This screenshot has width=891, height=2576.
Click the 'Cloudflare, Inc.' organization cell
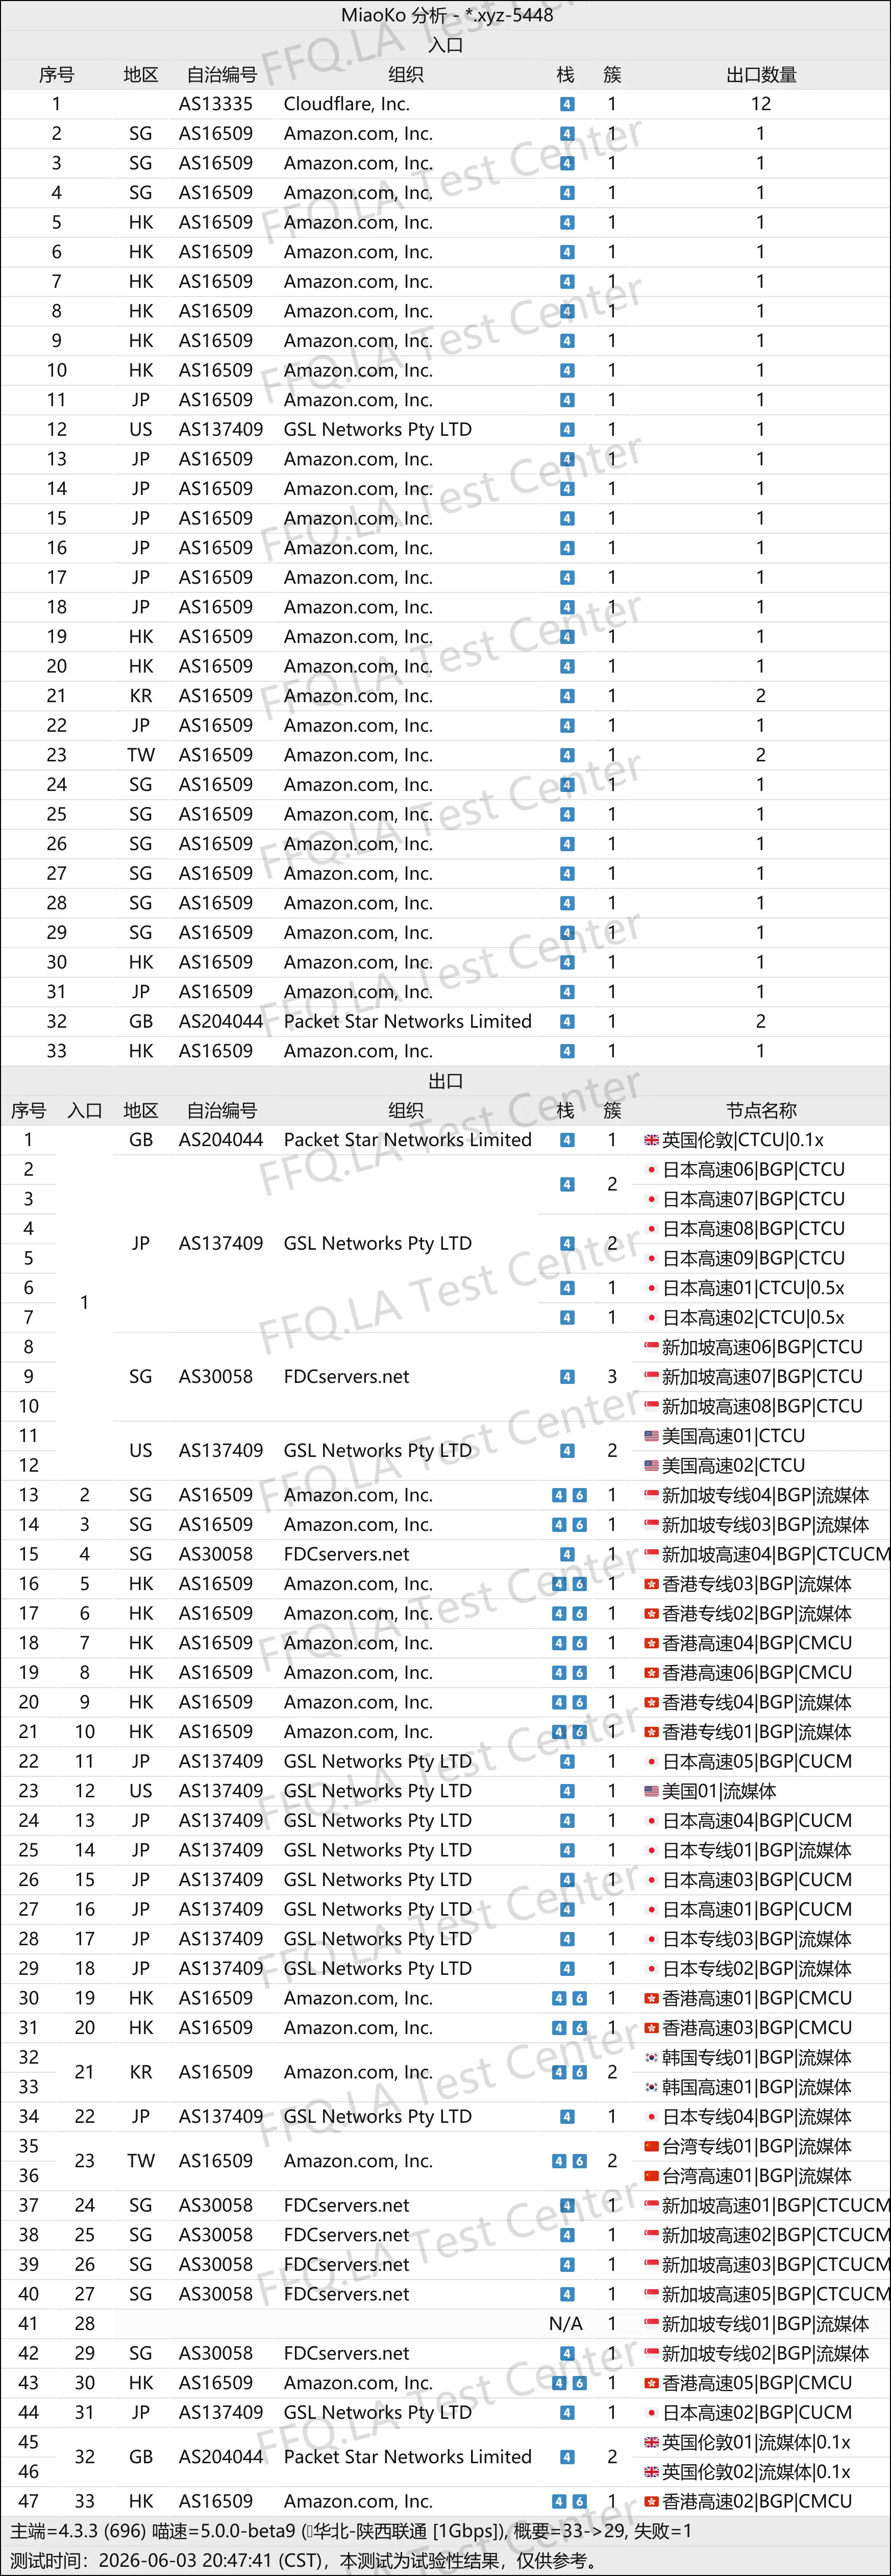click(x=347, y=104)
